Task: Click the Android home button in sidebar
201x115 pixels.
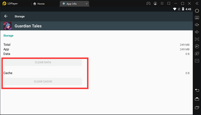Action: tap(197, 99)
